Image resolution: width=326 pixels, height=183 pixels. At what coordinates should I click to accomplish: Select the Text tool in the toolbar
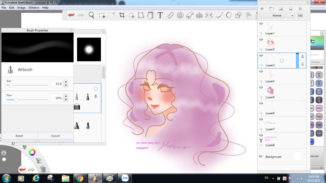pos(160,15)
